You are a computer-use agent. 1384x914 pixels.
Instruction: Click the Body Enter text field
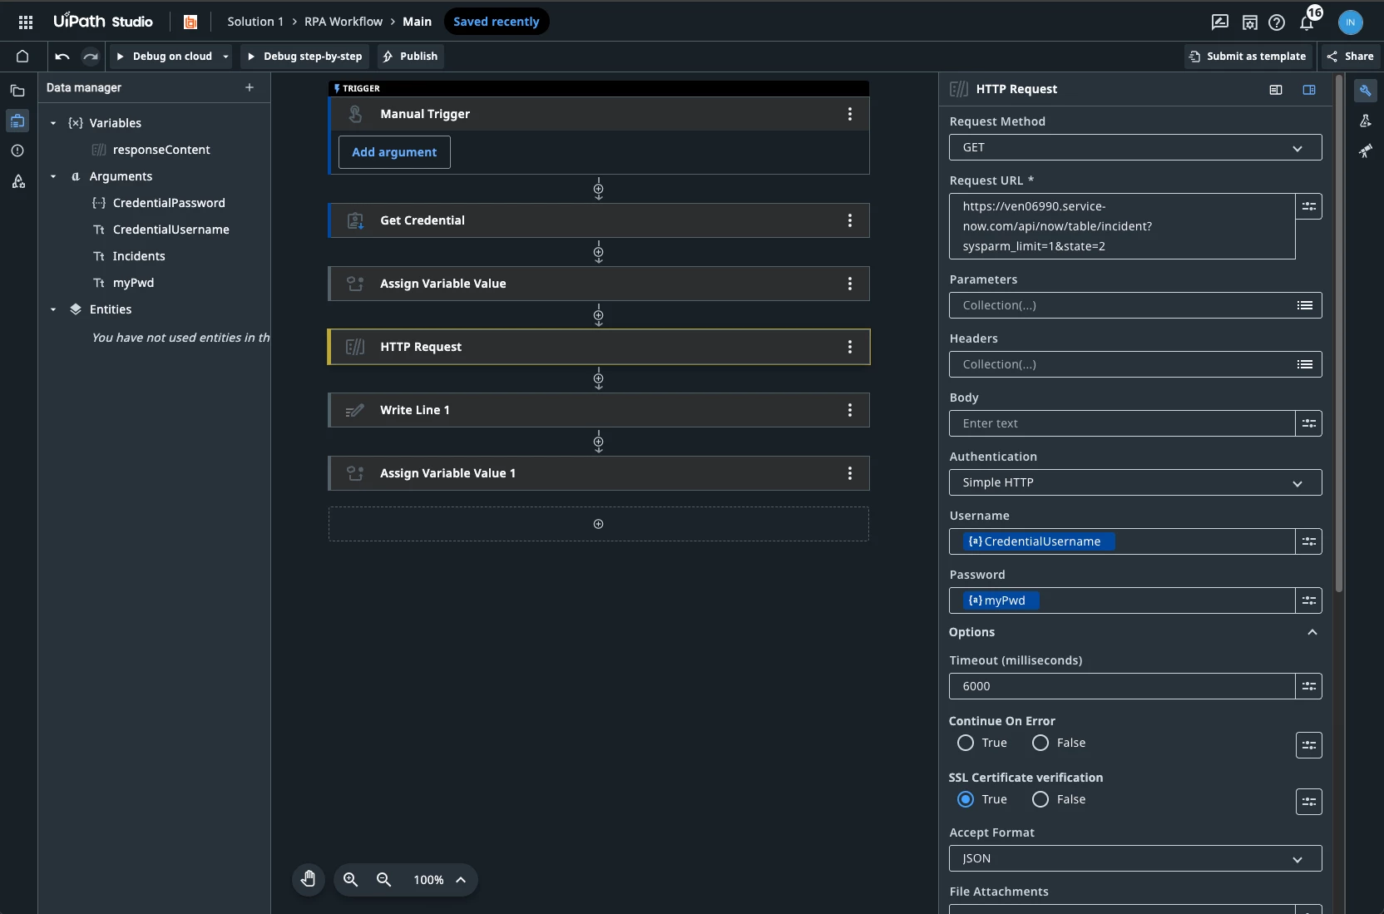[x=1122, y=423]
